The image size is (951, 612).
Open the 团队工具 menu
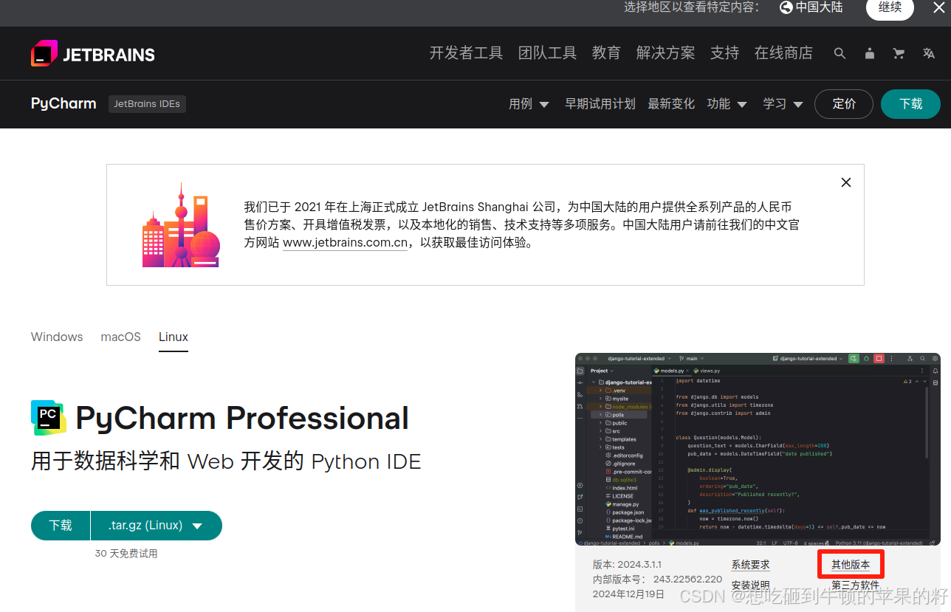tap(547, 53)
